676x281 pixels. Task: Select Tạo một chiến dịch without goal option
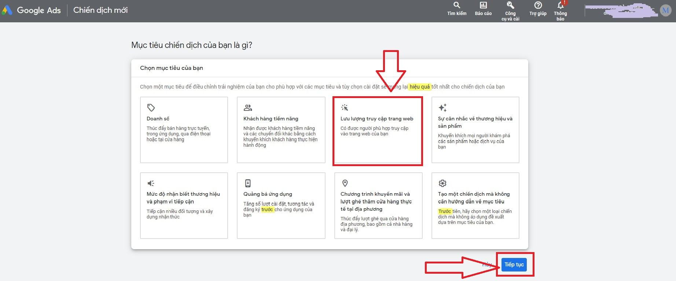pyautogui.click(x=475, y=206)
